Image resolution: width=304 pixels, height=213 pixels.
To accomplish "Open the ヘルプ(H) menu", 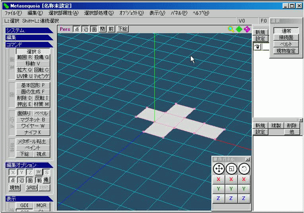I will click(201, 13).
